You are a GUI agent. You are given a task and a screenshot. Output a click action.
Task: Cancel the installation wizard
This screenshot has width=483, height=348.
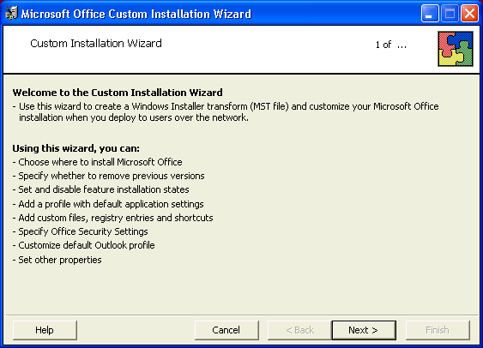226,330
